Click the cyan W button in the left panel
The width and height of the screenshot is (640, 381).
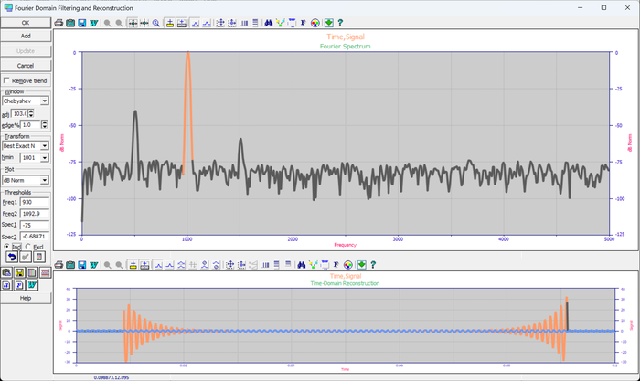click(x=32, y=285)
